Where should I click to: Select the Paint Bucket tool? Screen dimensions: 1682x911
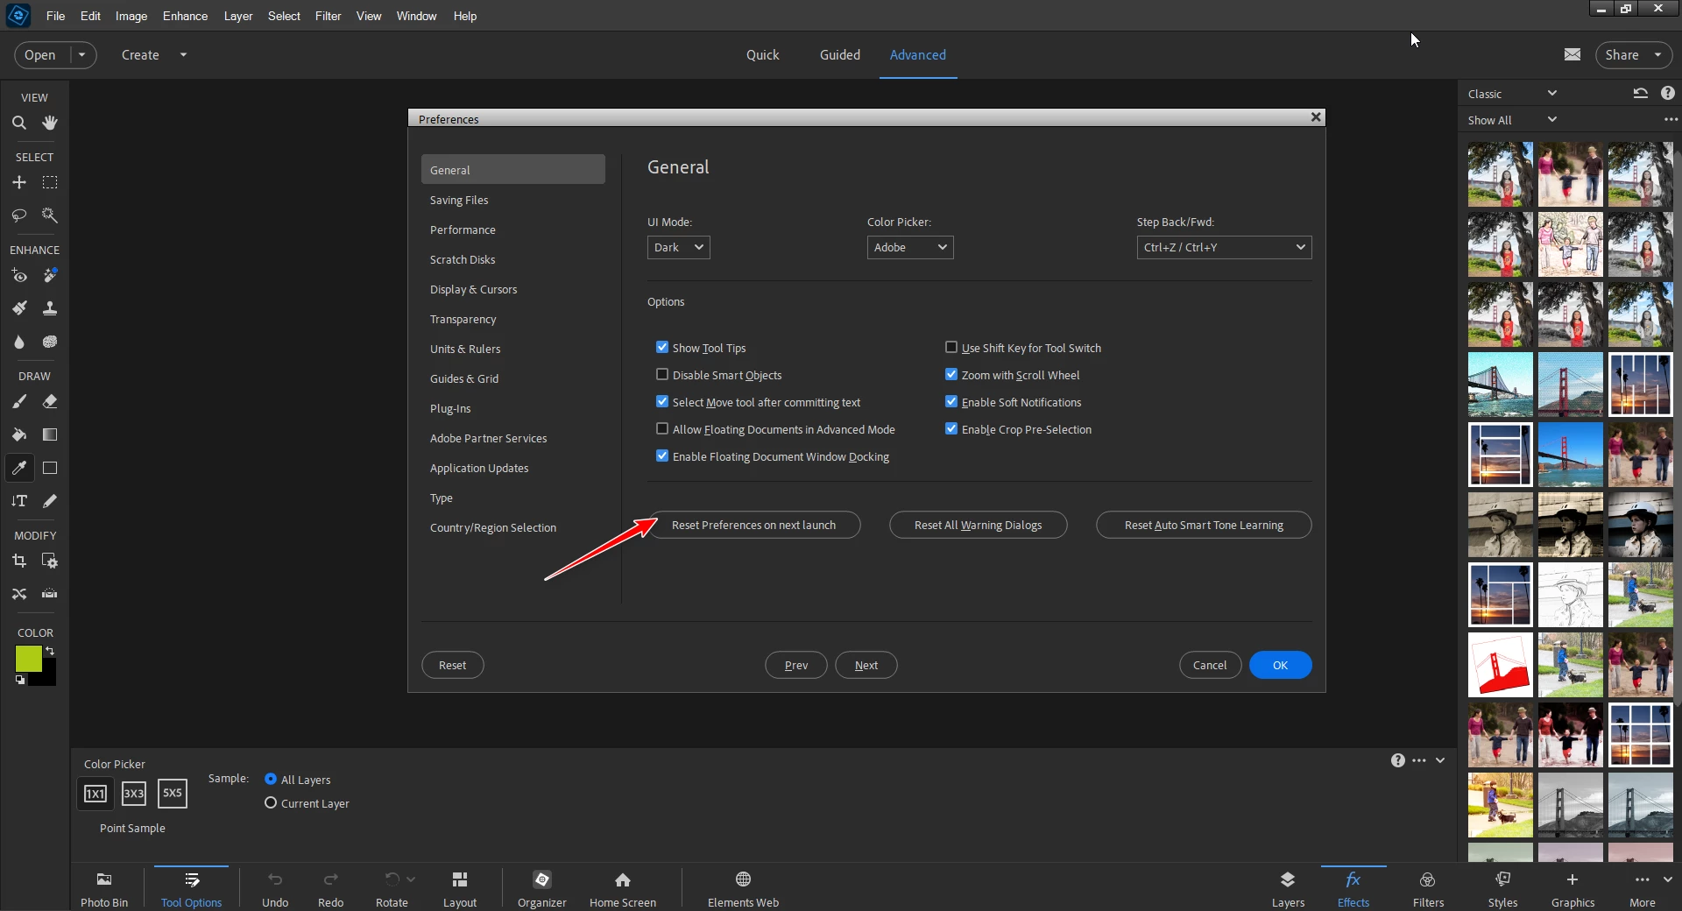point(18,434)
